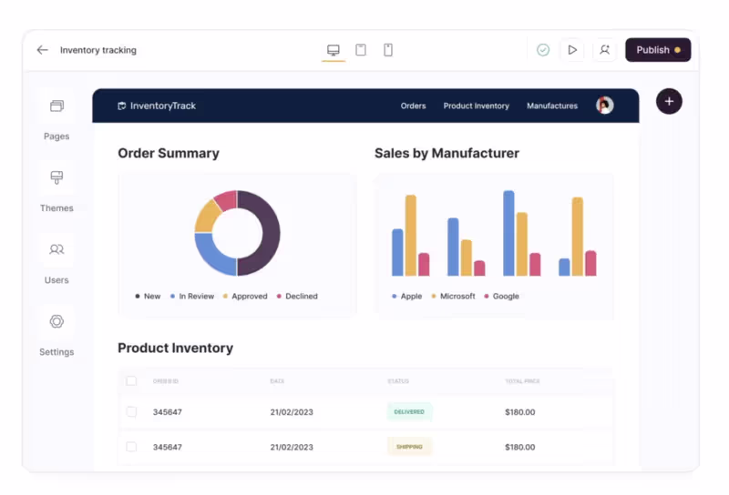Open the Settings gear icon
This screenshot has height=495, width=729.
coord(56,321)
